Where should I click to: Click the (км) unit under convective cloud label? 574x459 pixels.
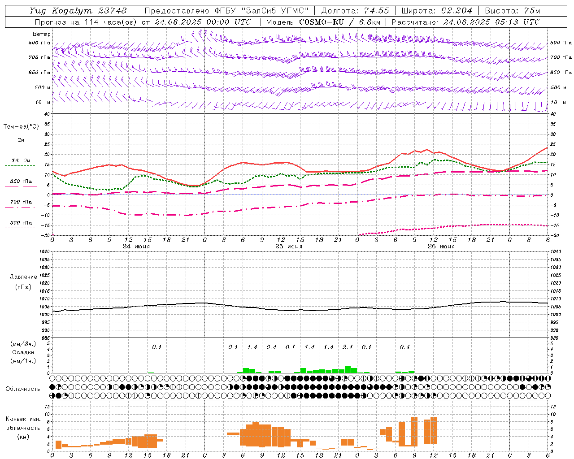point(23,437)
